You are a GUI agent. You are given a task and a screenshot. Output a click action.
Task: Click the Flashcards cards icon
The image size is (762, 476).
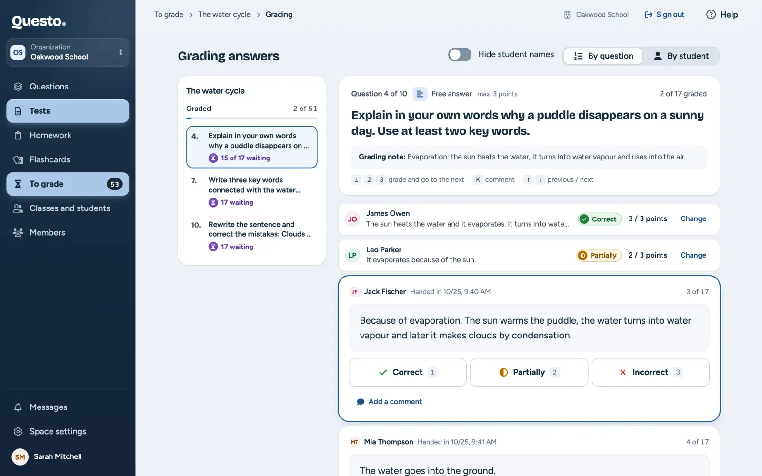[x=18, y=159]
